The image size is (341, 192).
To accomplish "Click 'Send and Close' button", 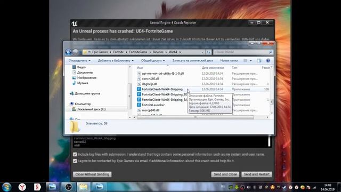I will tap(225, 174).
